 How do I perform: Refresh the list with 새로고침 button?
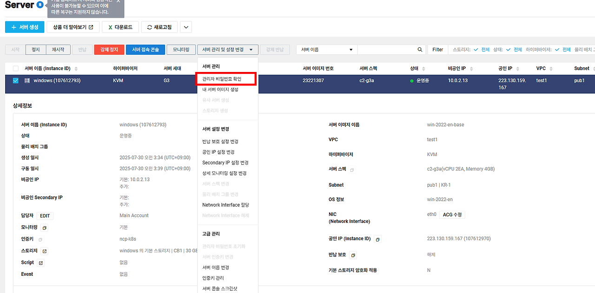pyautogui.click(x=159, y=27)
